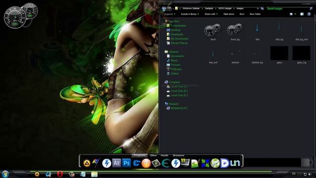
Task: Open the blue taskbar icon next to AIMP
Action: pos(48,174)
